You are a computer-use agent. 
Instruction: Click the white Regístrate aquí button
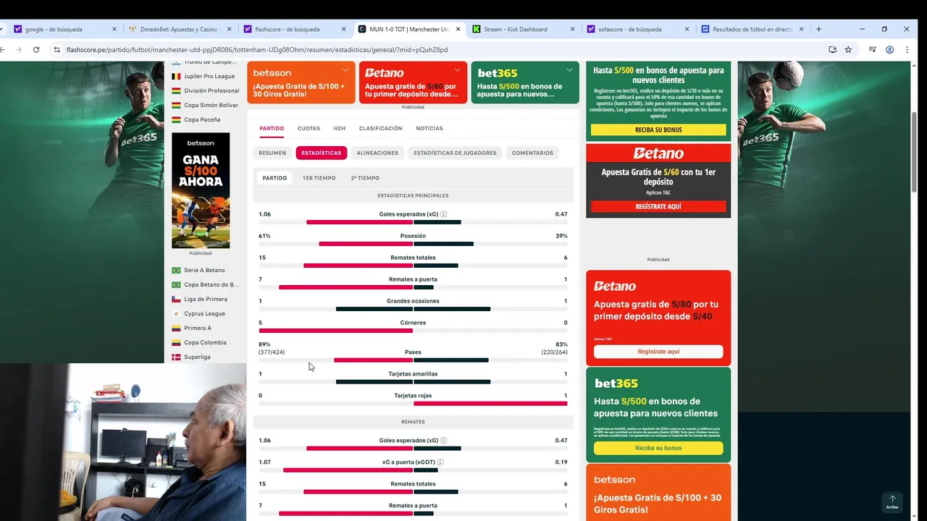tap(658, 352)
